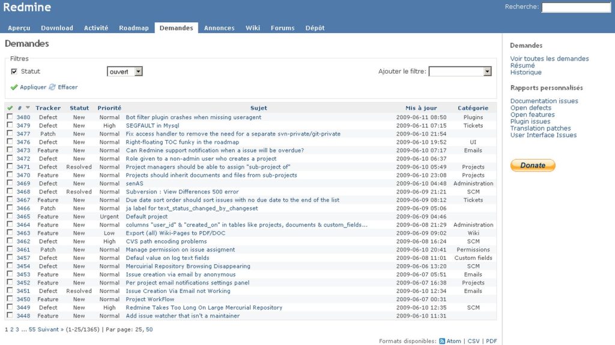Switch to the Forums tab
The image size is (615, 345).
[x=282, y=28]
